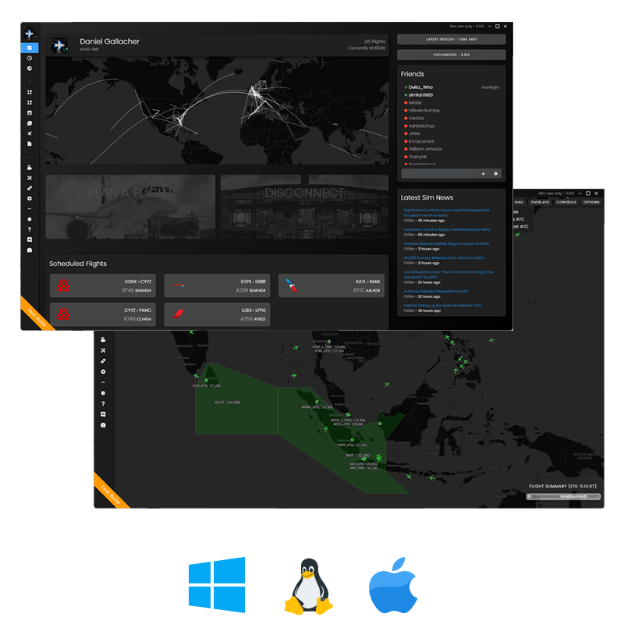Image resolution: width=624 pixels, height=624 pixels.
Task: Click the friend code input field
Action: click(x=437, y=173)
